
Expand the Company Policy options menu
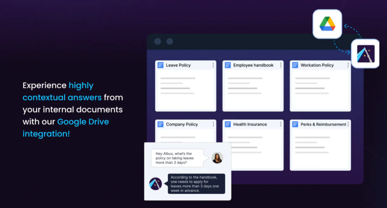point(213,124)
